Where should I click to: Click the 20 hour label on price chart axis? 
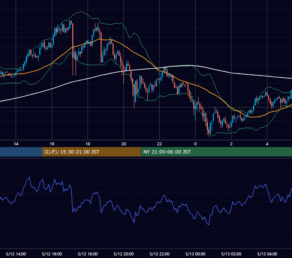tap(124, 144)
